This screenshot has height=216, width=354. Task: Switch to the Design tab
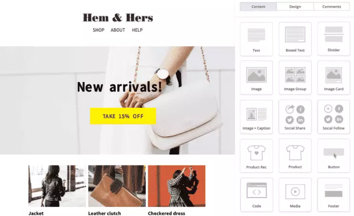[x=295, y=7]
